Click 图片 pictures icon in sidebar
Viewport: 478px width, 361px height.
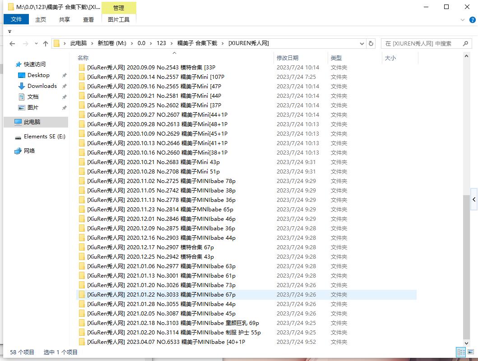click(x=21, y=108)
